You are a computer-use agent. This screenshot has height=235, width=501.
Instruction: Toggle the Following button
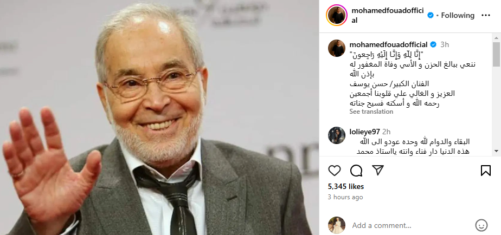coord(458,15)
